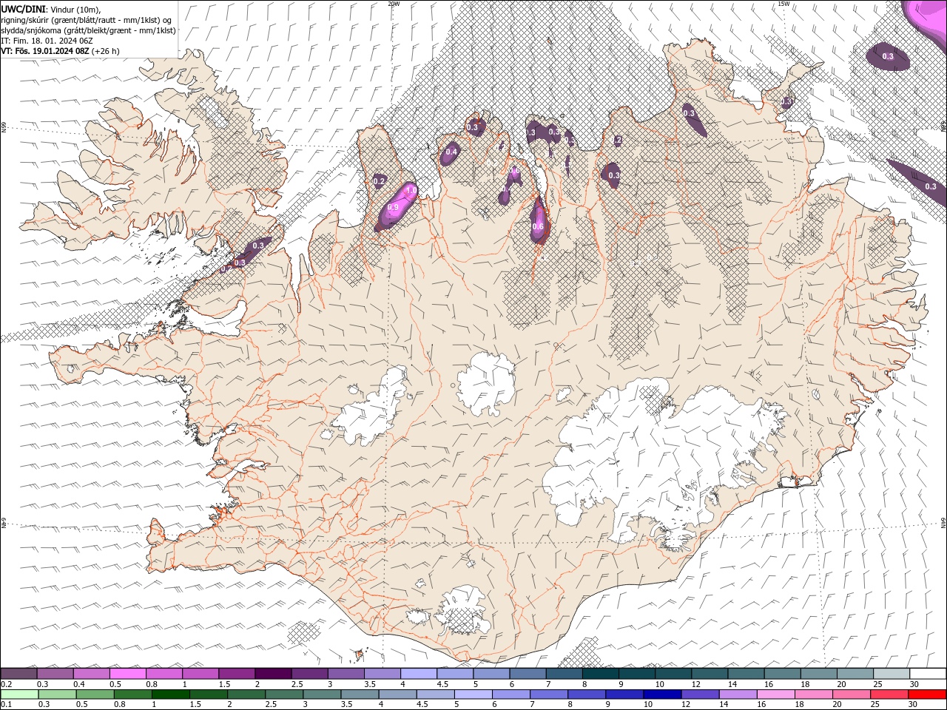Choose the upper scale swatch starting at 3
The width and height of the screenshot is (947, 710).
tap(345, 674)
